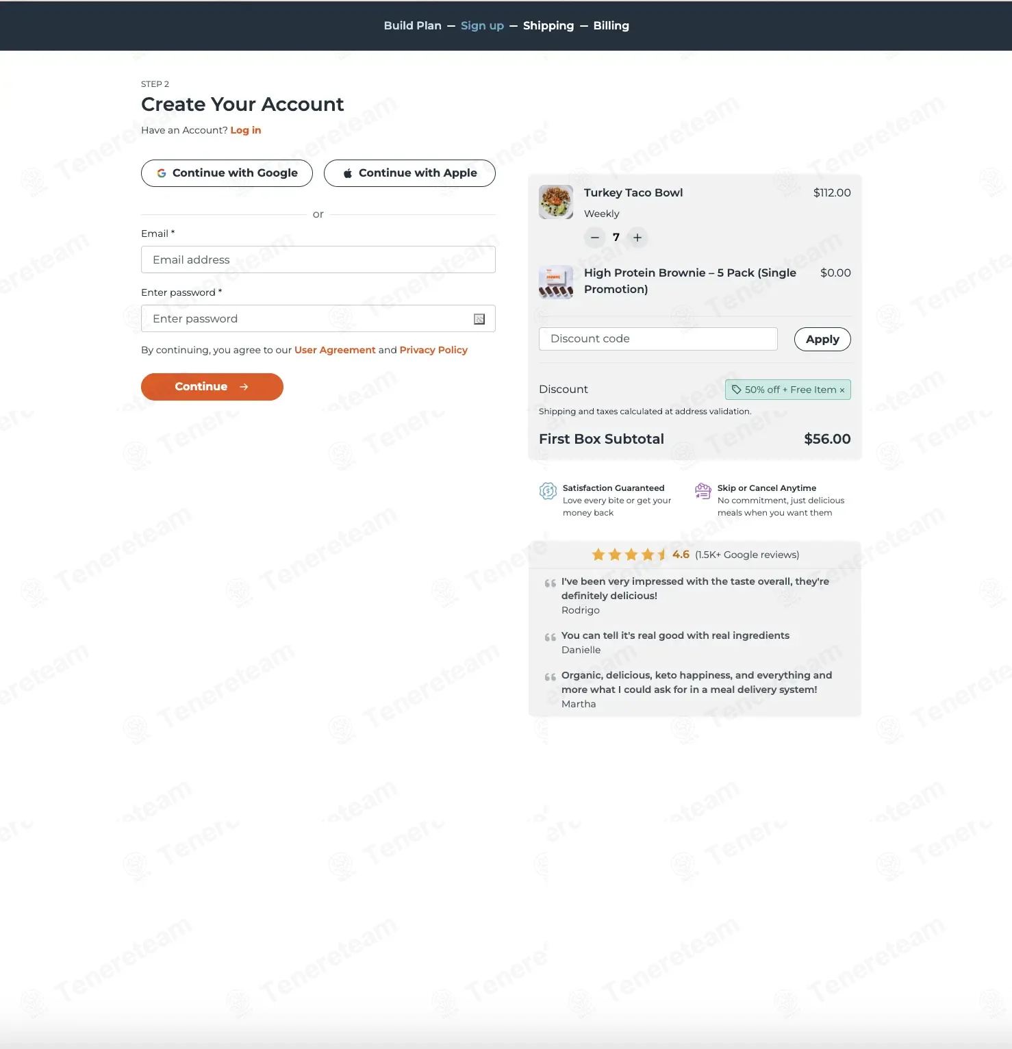This screenshot has height=1049, width=1012.
Task: Click the High Protein Brownie product name
Action: pos(690,281)
